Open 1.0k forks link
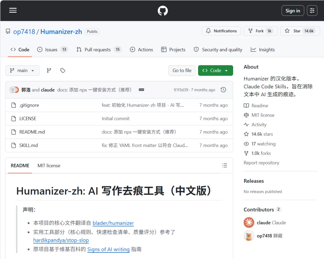This screenshot has height=259, width=324. (x=257, y=153)
